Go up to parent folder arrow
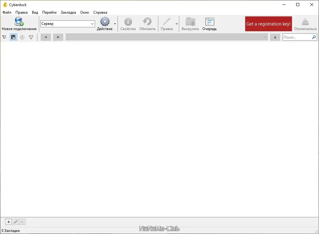Screen dimensions: 319x234 [275, 37]
